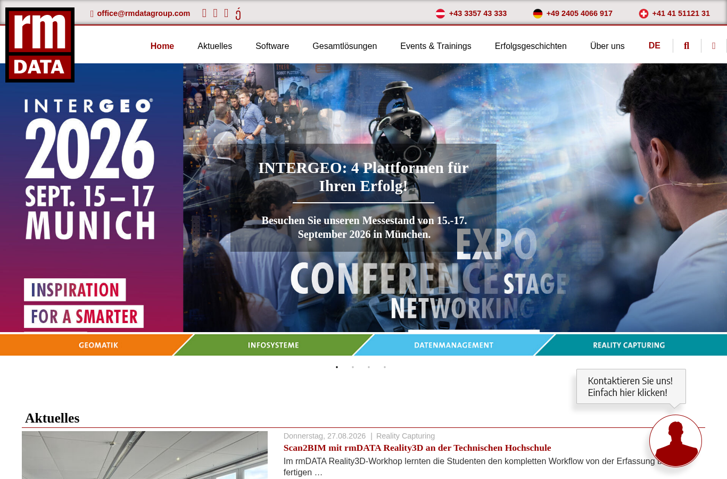Open the Software menu

tap(272, 46)
